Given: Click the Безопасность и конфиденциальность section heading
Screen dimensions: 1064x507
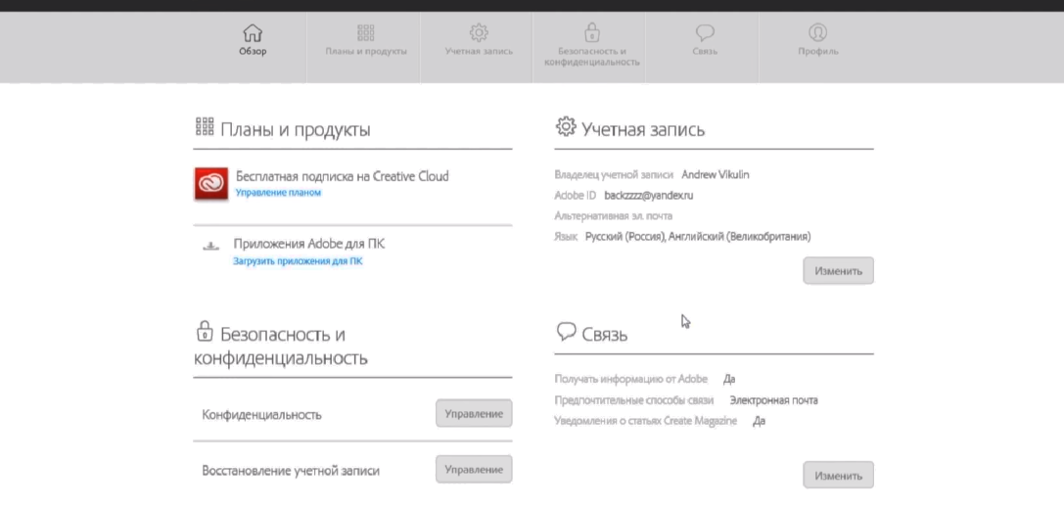Looking at the screenshot, I should click(x=281, y=346).
